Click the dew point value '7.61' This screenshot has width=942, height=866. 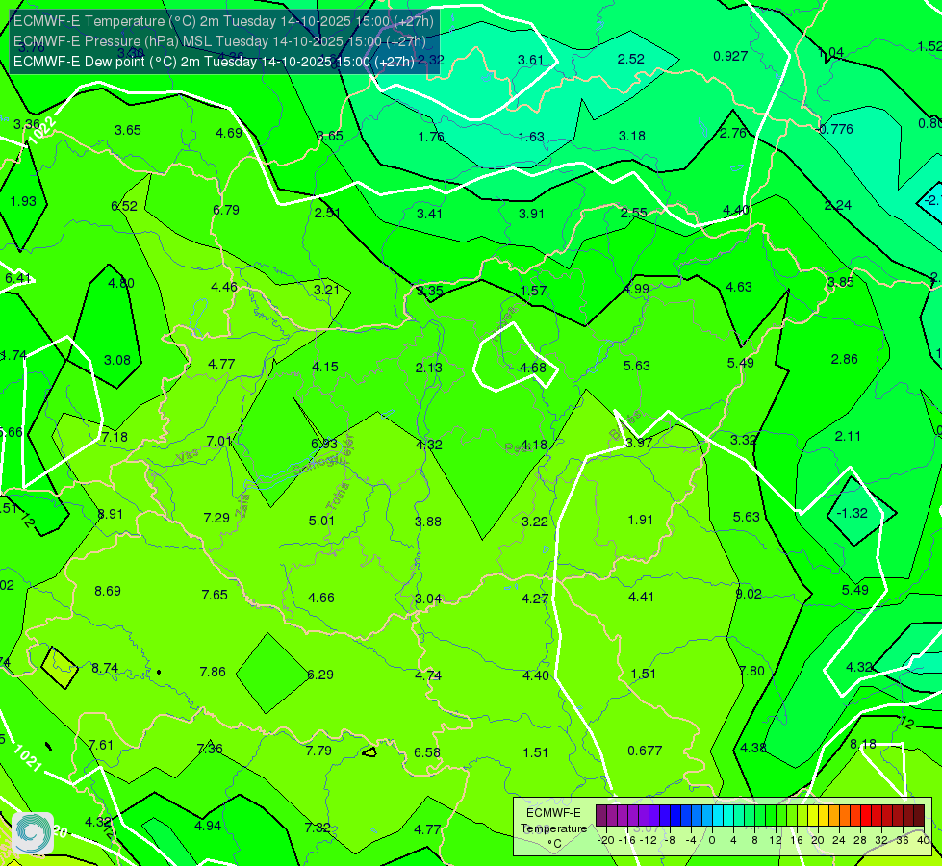[100, 745]
